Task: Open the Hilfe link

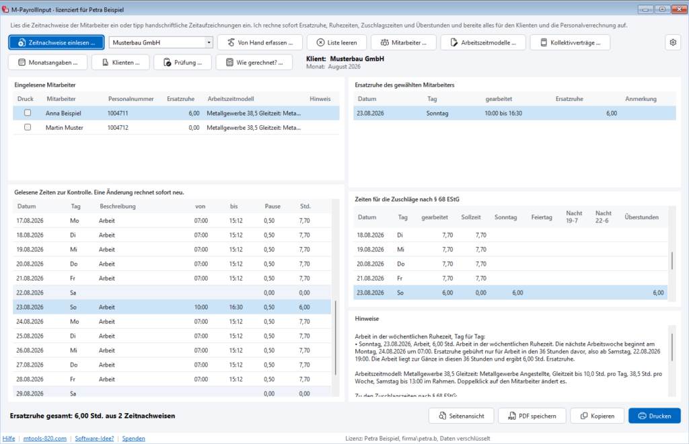Action: pos(9,439)
